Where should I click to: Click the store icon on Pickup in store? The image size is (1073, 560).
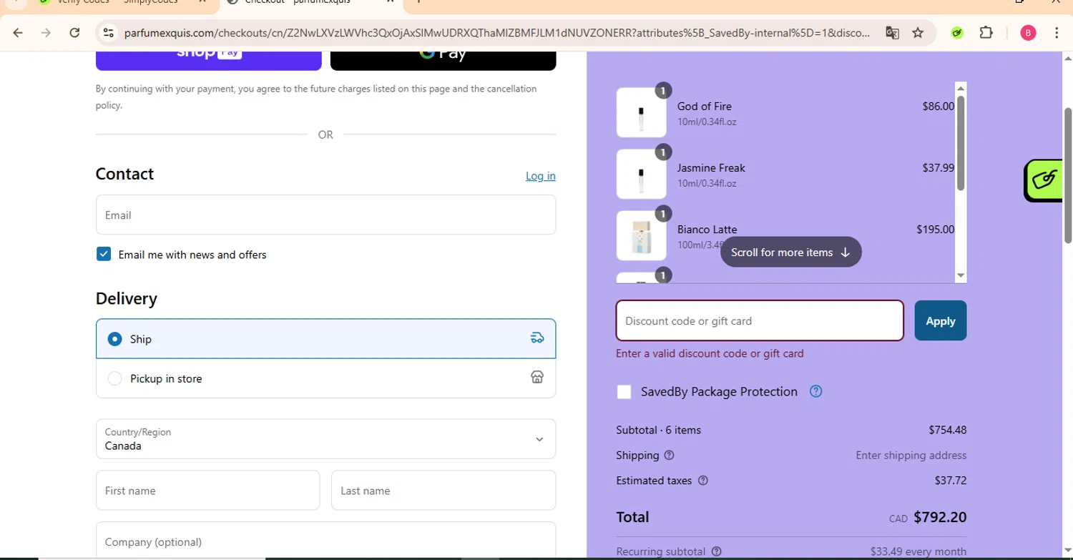[537, 378]
